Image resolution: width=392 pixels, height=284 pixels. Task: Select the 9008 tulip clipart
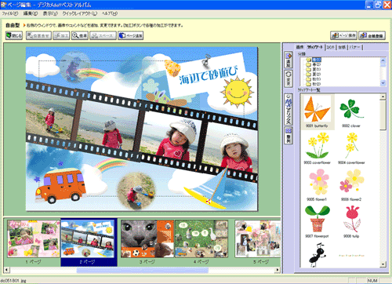[x=351, y=222]
